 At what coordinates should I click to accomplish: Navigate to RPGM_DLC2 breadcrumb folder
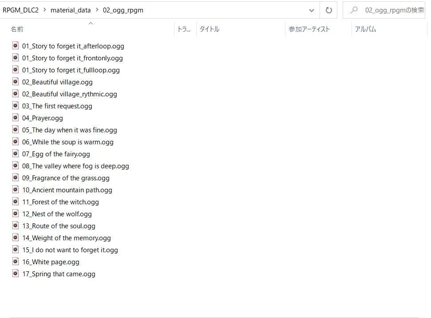pyautogui.click(x=21, y=10)
